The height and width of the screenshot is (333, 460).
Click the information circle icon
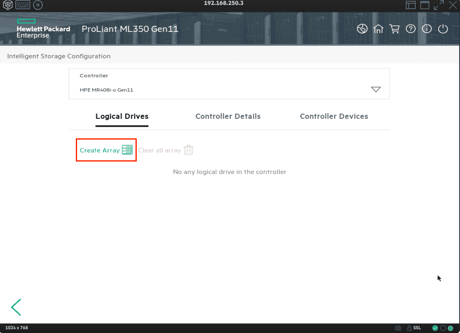click(x=427, y=29)
